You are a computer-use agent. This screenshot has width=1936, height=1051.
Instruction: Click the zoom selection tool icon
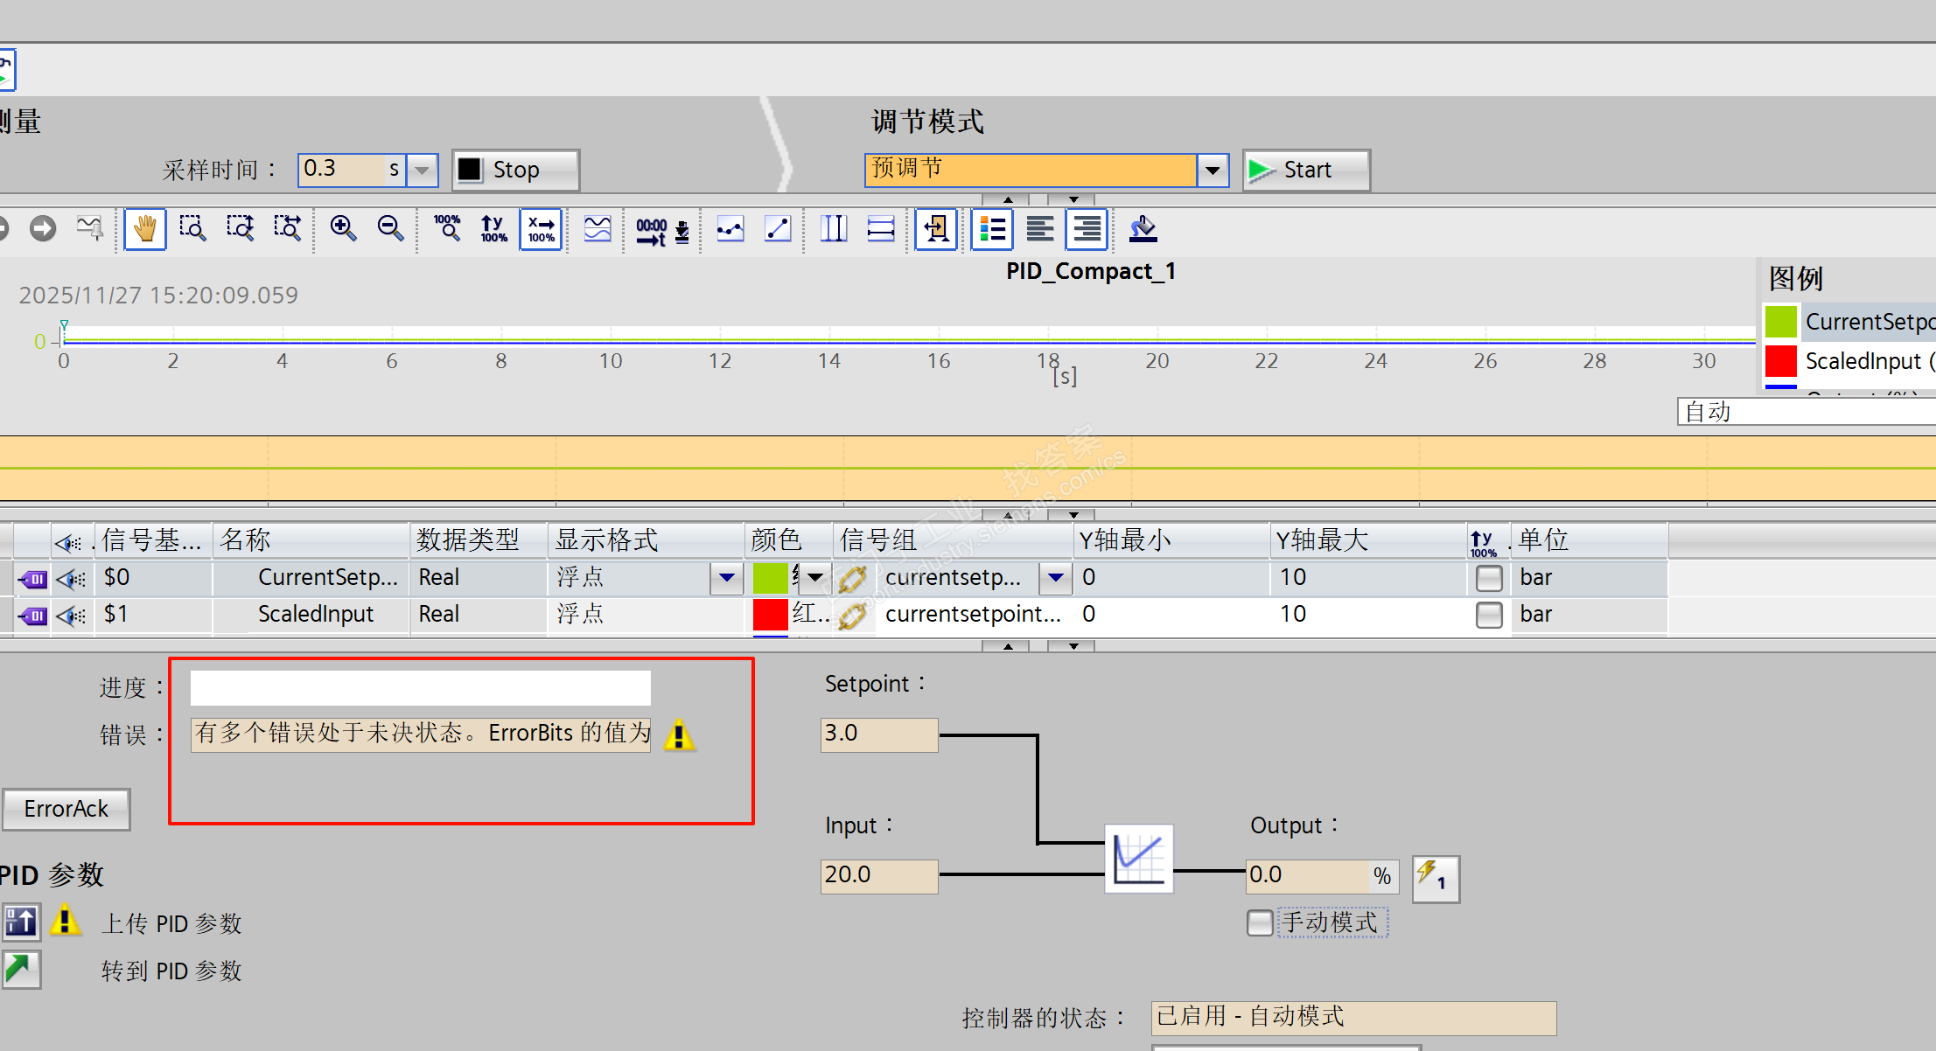192,229
